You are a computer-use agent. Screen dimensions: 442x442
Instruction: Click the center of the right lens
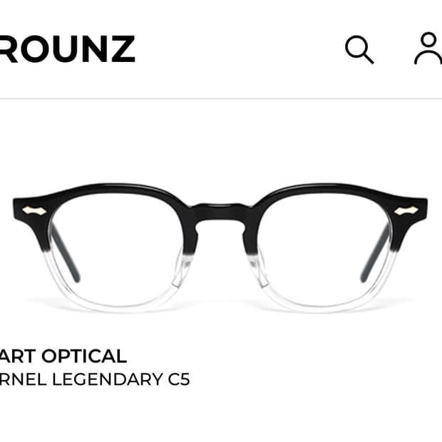[325, 250]
